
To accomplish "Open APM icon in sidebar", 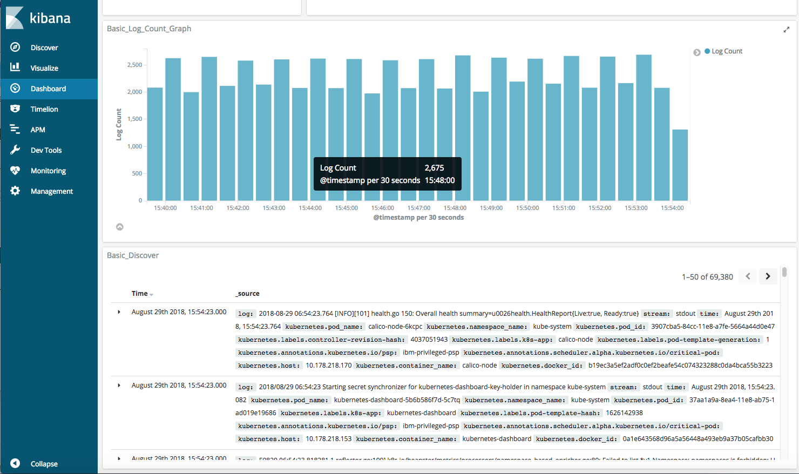I will tap(15, 129).
